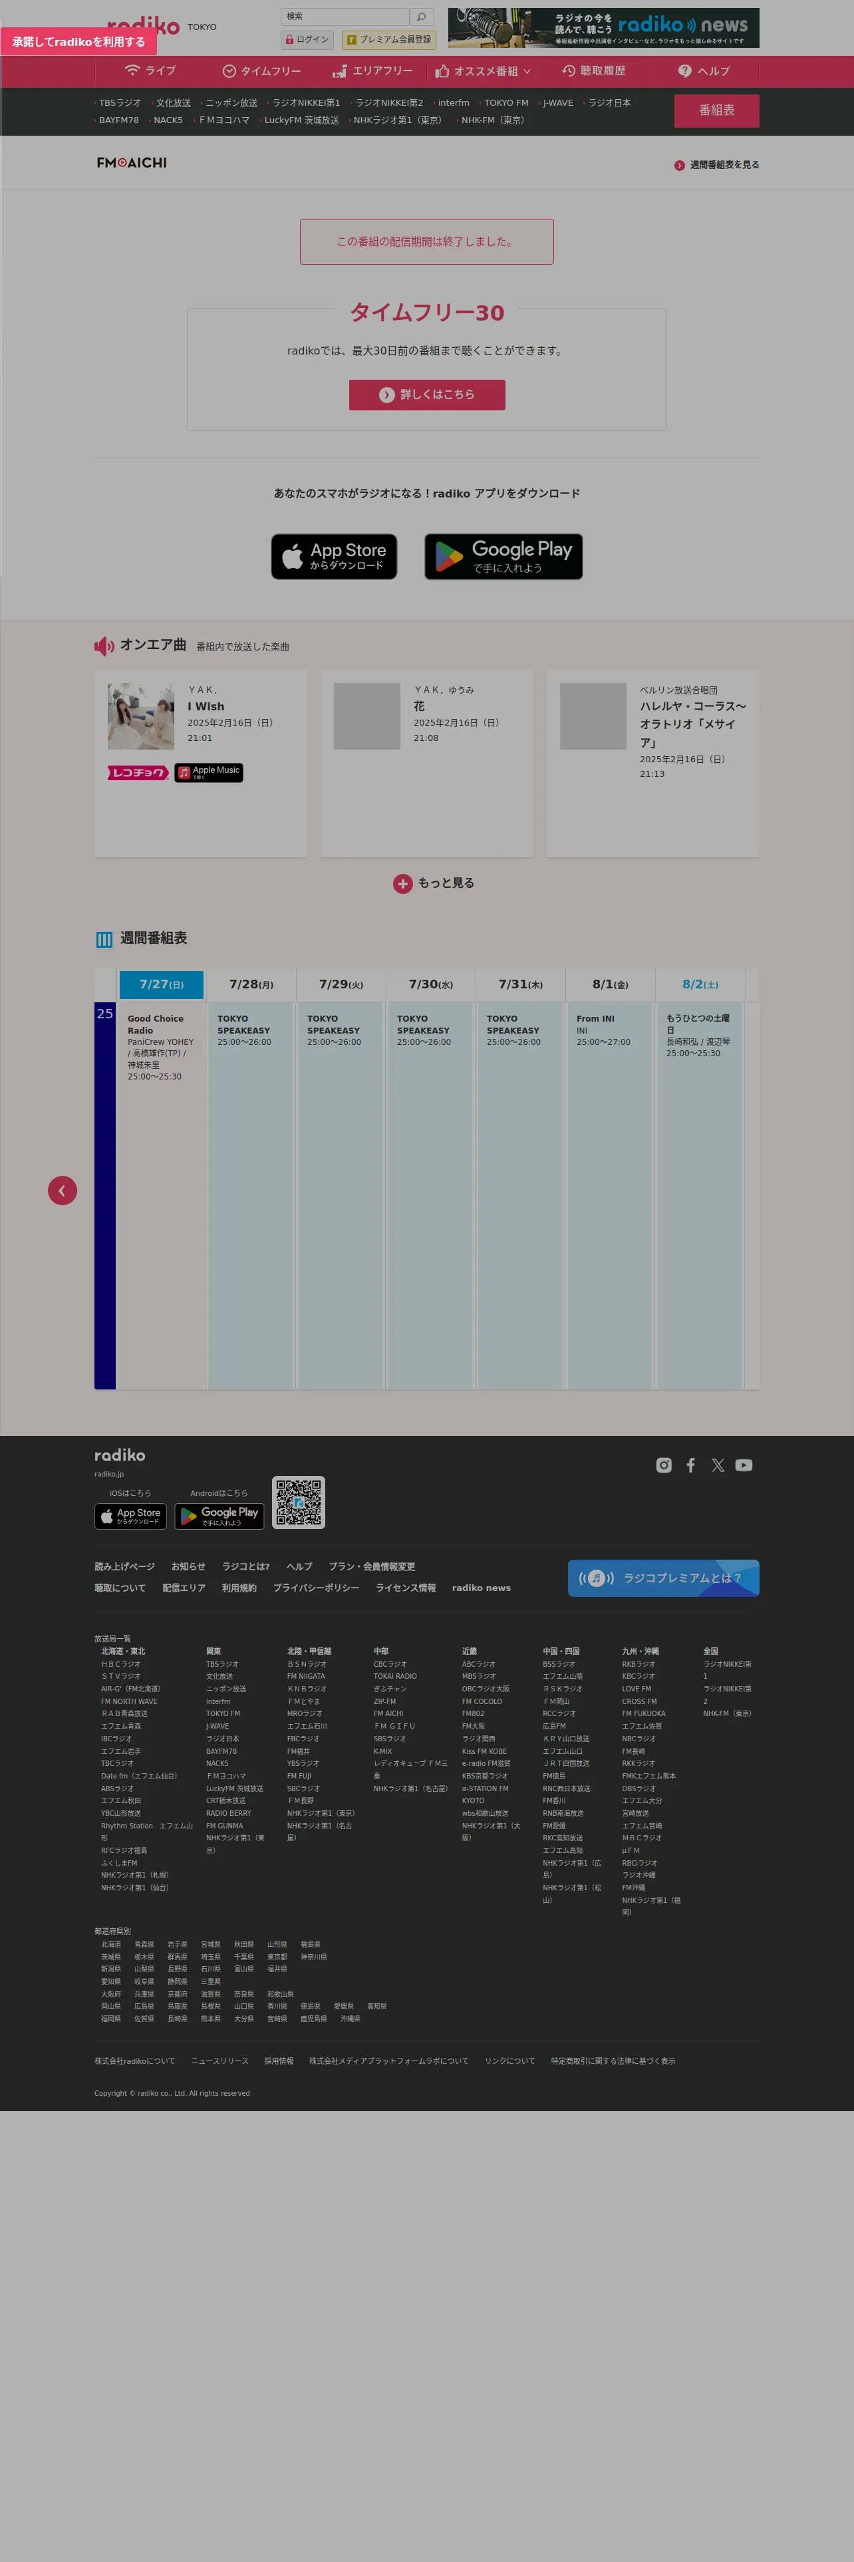Image resolution: width=854 pixels, height=2562 pixels.
Task: Open the I Wish album artwork thumbnail
Action: (141, 716)
